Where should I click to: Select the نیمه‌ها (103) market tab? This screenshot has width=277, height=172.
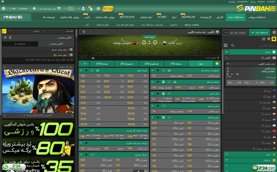coord(102,63)
